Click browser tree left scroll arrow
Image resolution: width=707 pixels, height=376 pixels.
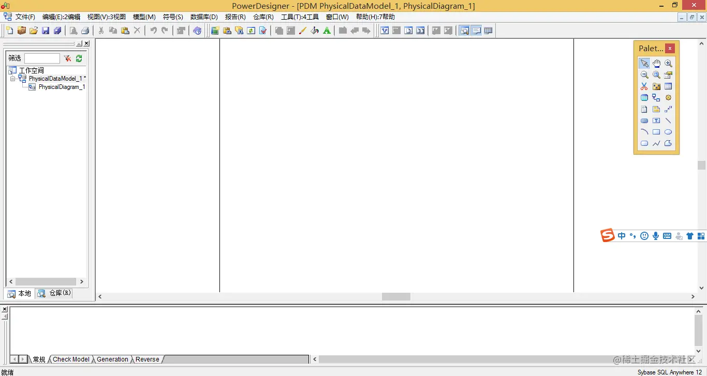pos(11,282)
